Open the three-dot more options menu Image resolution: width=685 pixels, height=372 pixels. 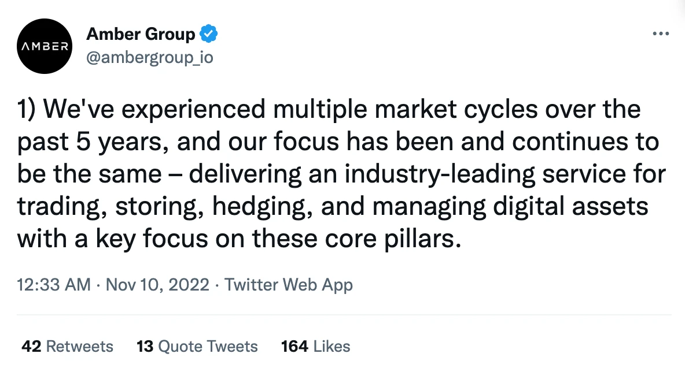661,34
